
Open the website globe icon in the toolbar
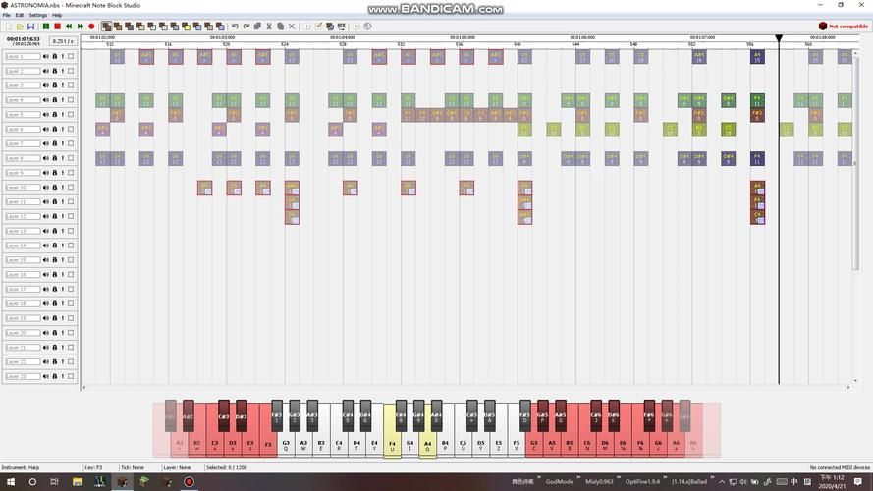pos(367,27)
